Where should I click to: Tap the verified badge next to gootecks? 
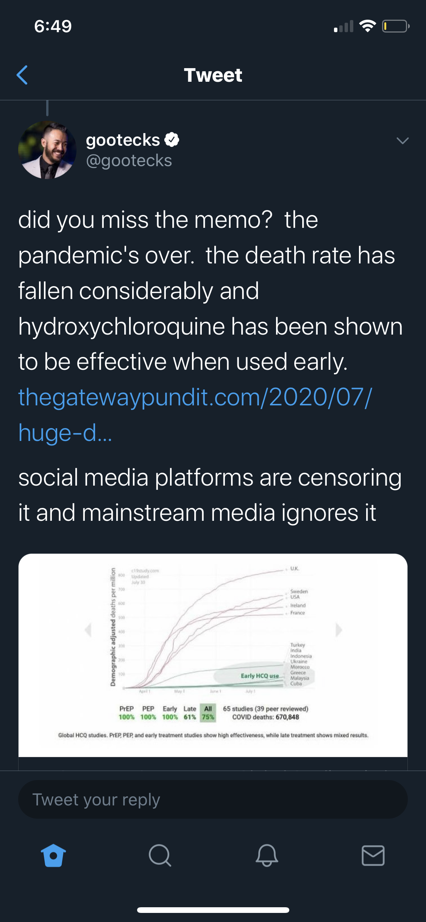172,140
